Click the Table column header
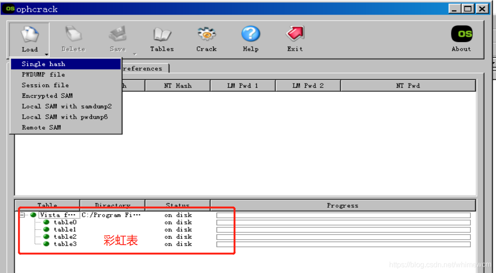The width and height of the screenshot is (496, 273). 47,205
